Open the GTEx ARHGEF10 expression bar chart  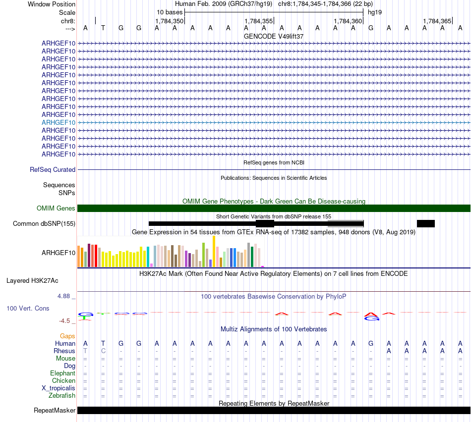point(171,252)
